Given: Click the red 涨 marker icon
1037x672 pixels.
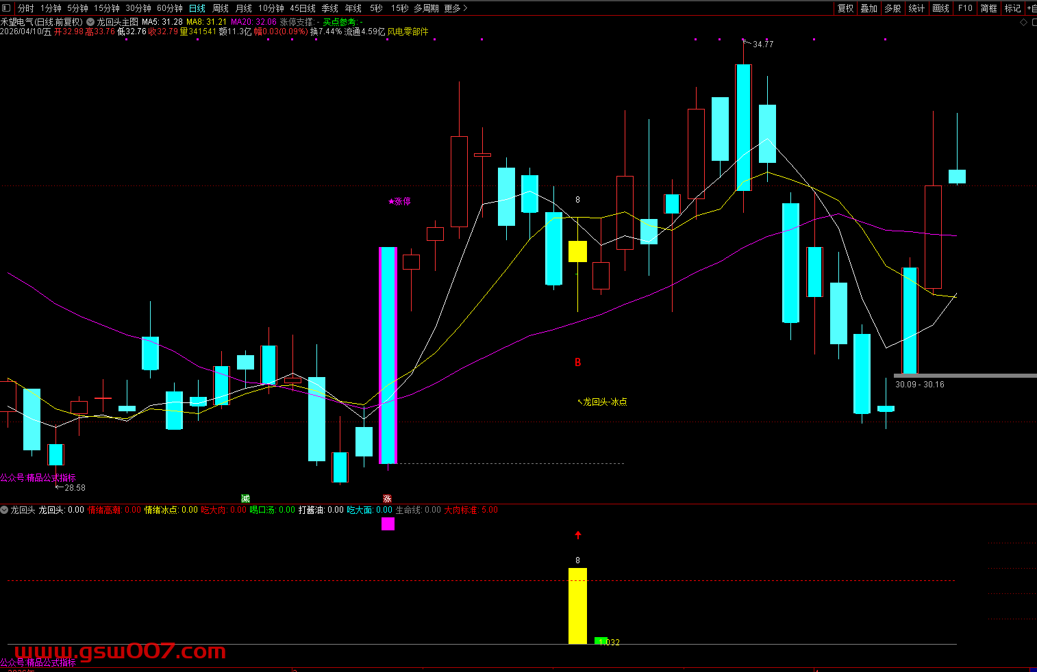Looking at the screenshot, I should coord(387,498).
